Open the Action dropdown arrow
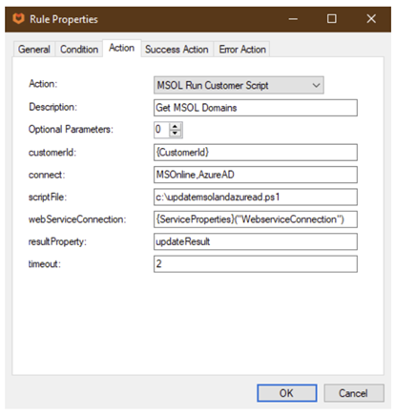Viewport: 395px width, 416px height. 316,85
